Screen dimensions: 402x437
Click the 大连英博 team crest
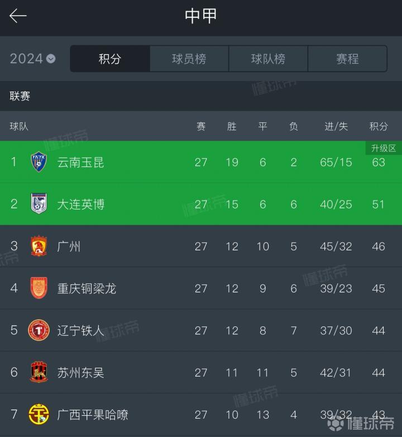coord(39,204)
